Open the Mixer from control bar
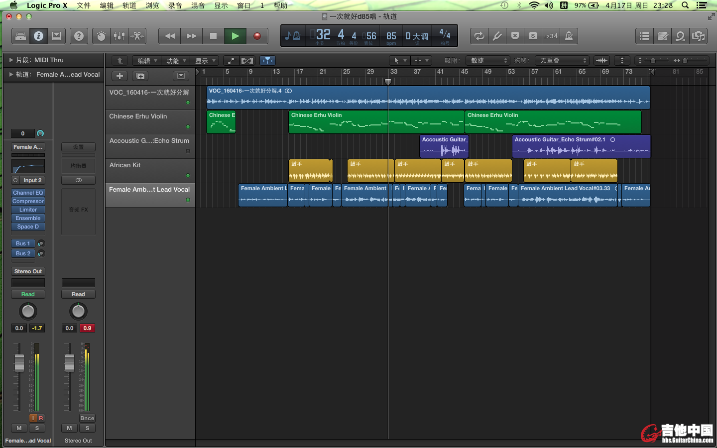 click(119, 36)
